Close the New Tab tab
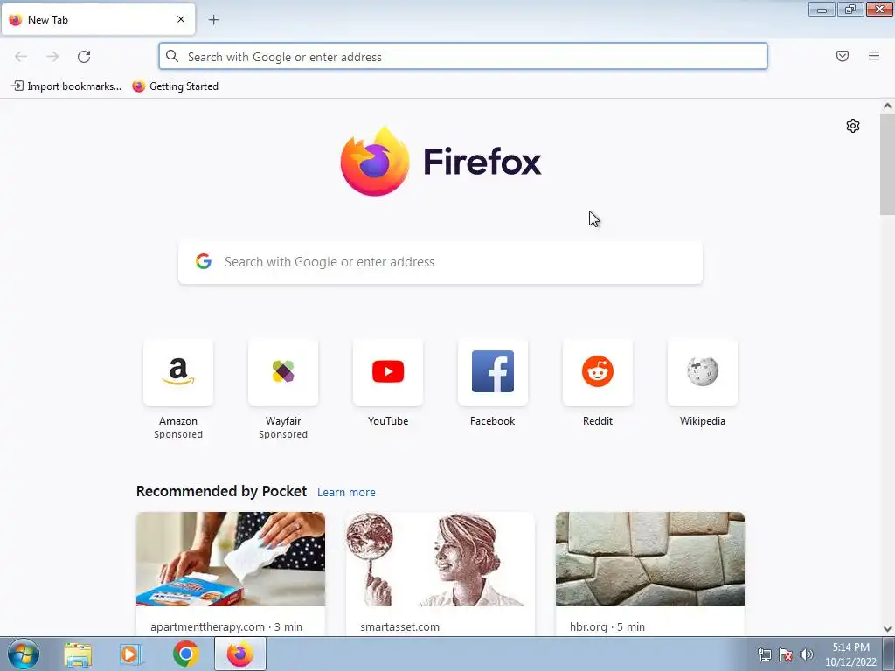 pyautogui.click(x=181, y=19)
